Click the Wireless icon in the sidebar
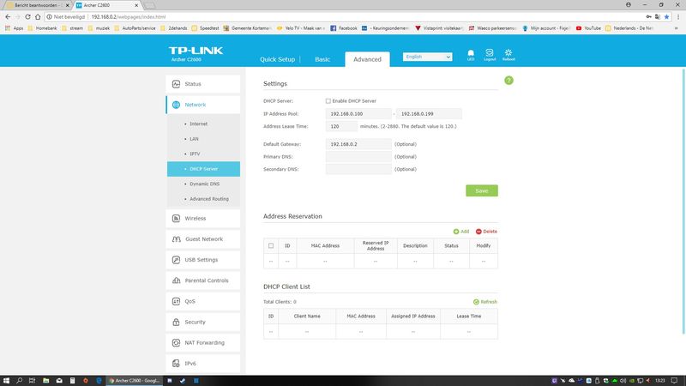 (x=177, y=219)
